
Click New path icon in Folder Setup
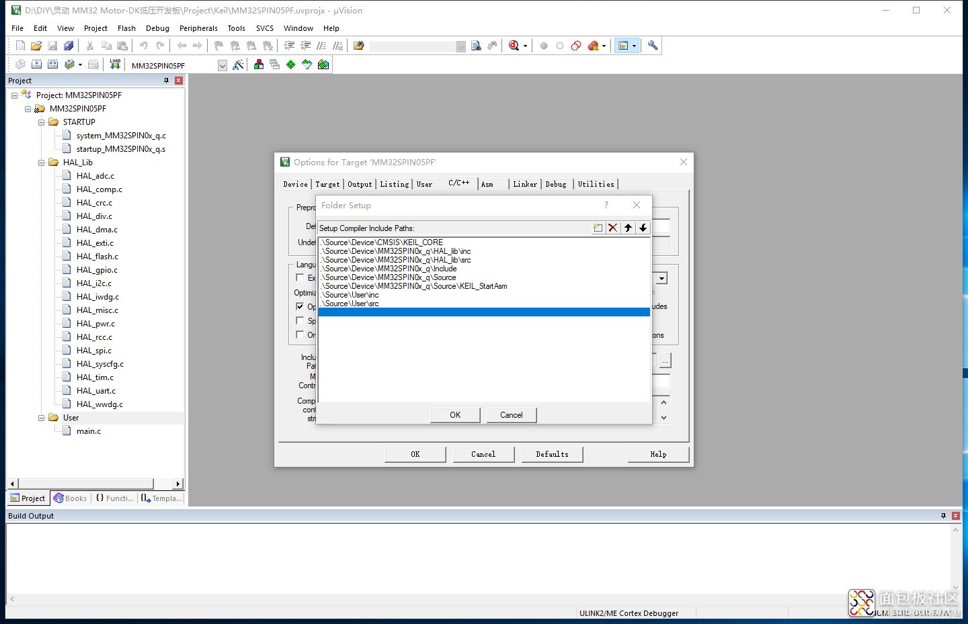pyautogui.click(x=598, y=228)
